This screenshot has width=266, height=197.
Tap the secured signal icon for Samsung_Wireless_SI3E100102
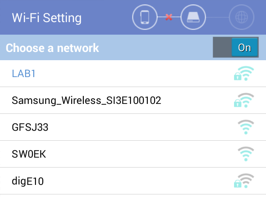coord(244,100)
